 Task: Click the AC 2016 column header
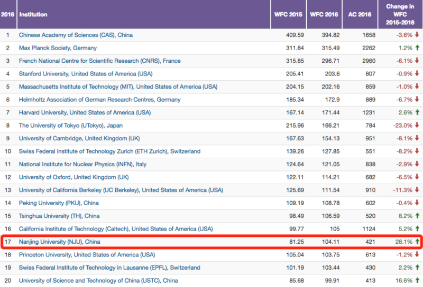click(x=361, y=15)
